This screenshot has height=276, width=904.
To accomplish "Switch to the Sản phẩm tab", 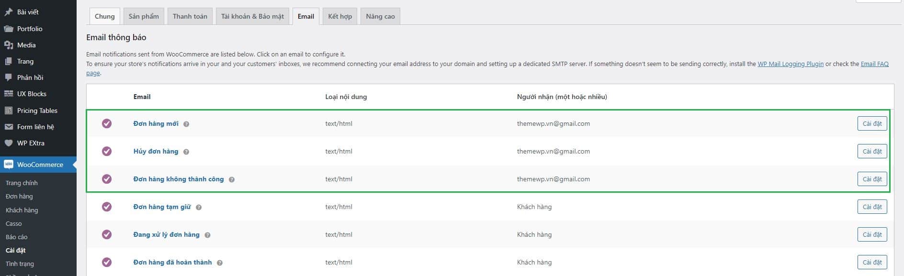I will click(x=143, y=16).
